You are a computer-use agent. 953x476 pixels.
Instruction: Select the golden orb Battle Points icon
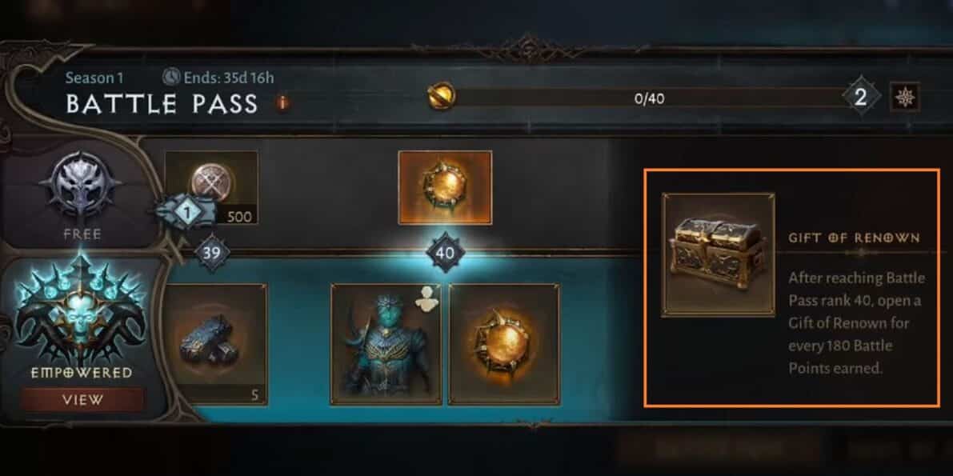coord(442,97)
